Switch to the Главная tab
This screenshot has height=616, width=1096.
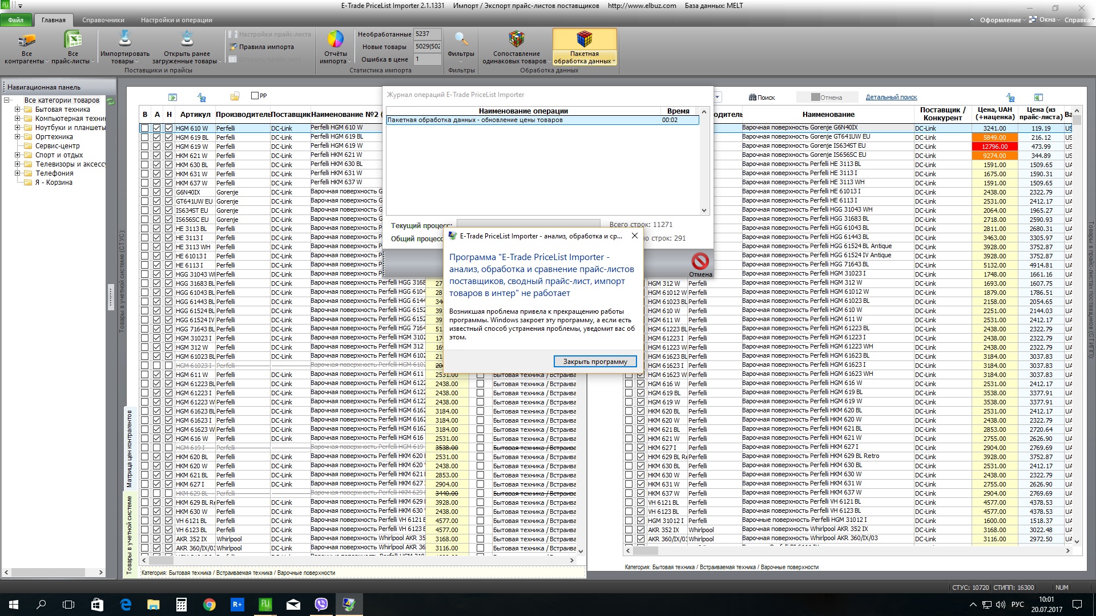pyautogui.click(x=54, y=20)
